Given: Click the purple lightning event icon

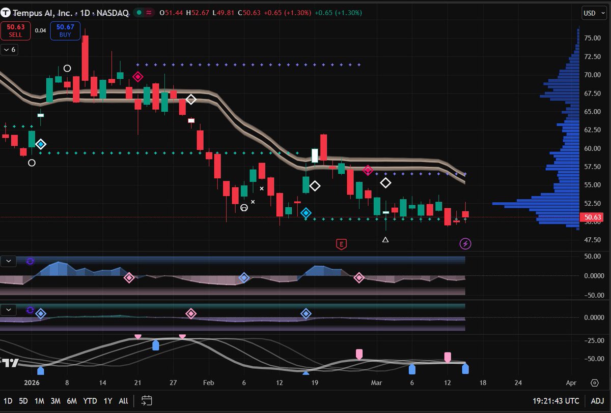Looking at the screenshot, I should coord(465,244).
